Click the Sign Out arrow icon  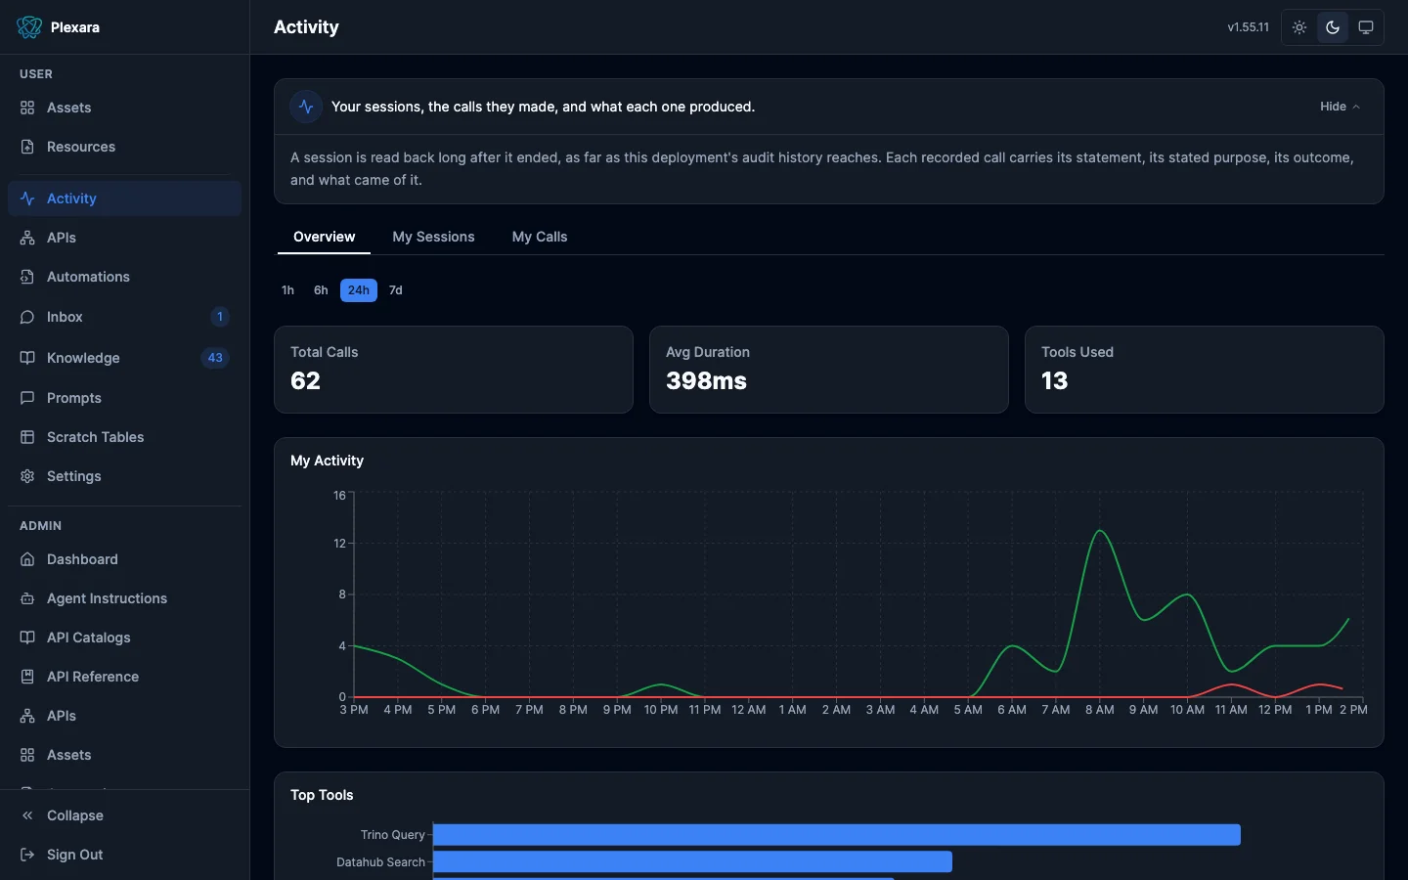pyautogui.click(x=27, y=855)
